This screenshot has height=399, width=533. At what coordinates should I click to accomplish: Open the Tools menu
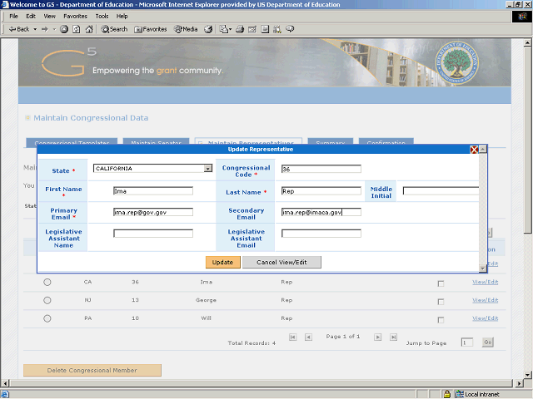(x=102, y=16)
